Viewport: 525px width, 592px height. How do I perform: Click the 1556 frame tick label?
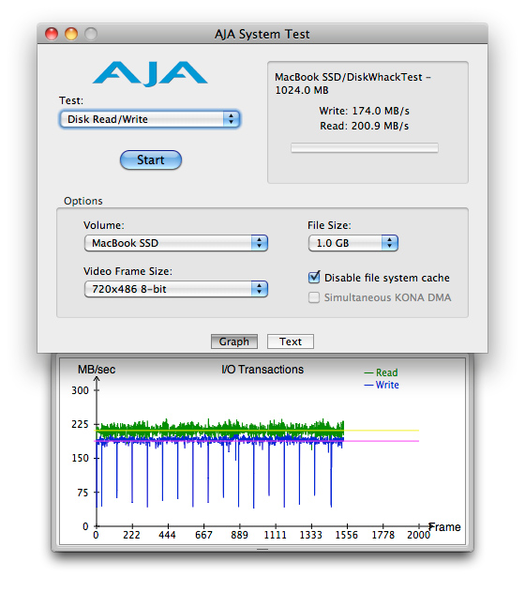(347, 536)
